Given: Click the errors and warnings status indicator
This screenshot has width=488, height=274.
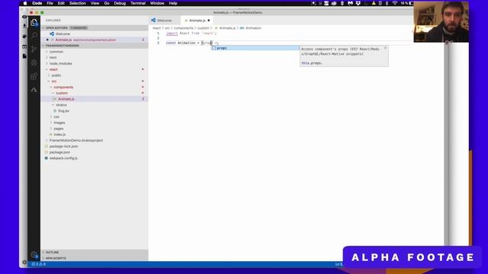Looking at the screenshot, I should [39, 264].
